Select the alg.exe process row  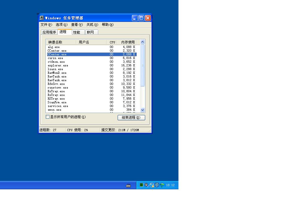(92, 47)
